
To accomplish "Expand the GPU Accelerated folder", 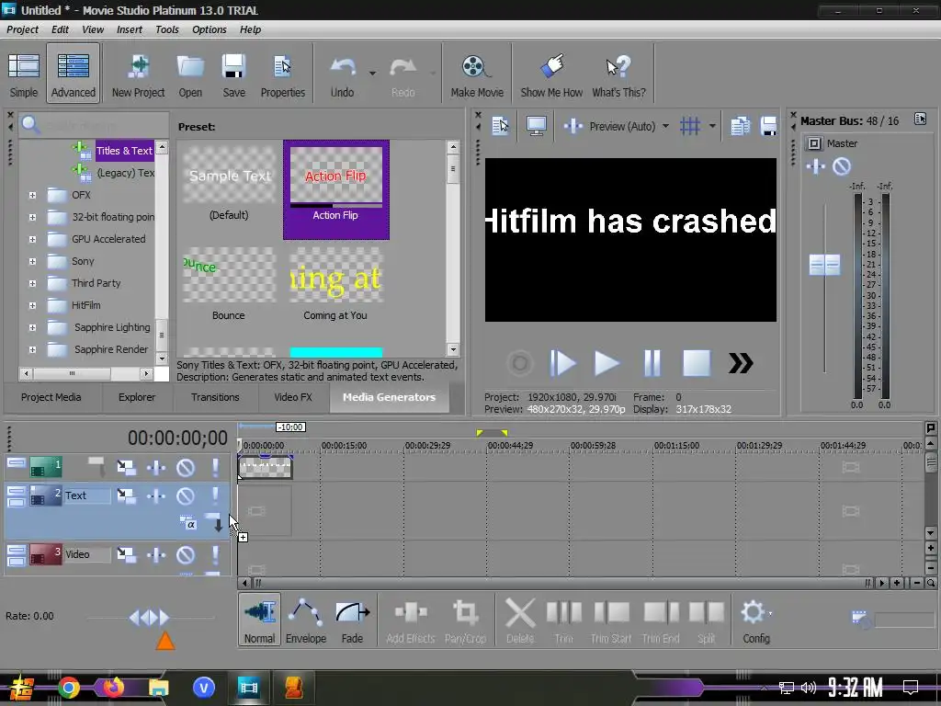I will click(32, 239).
